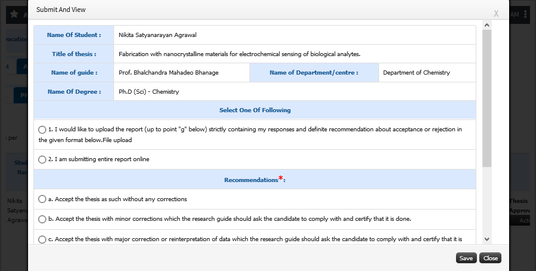Click degree value 'Ph.D (Sci) - Chemistry'
Screen dimensions: 536x271
point(149,91)
